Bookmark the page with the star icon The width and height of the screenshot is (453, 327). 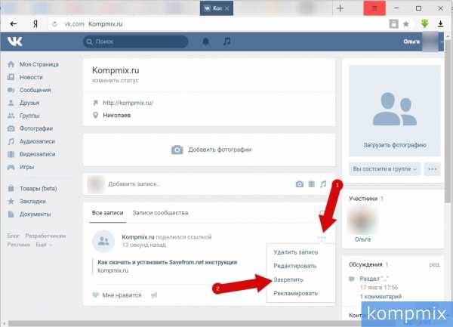tap(406, 24)
